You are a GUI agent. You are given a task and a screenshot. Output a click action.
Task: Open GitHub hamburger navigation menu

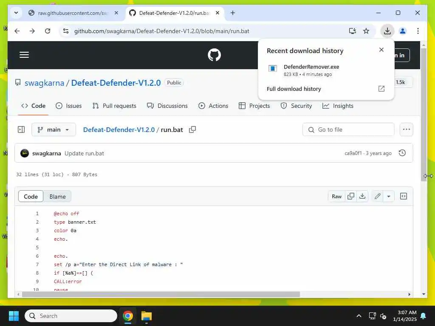[x=24, y=55]
